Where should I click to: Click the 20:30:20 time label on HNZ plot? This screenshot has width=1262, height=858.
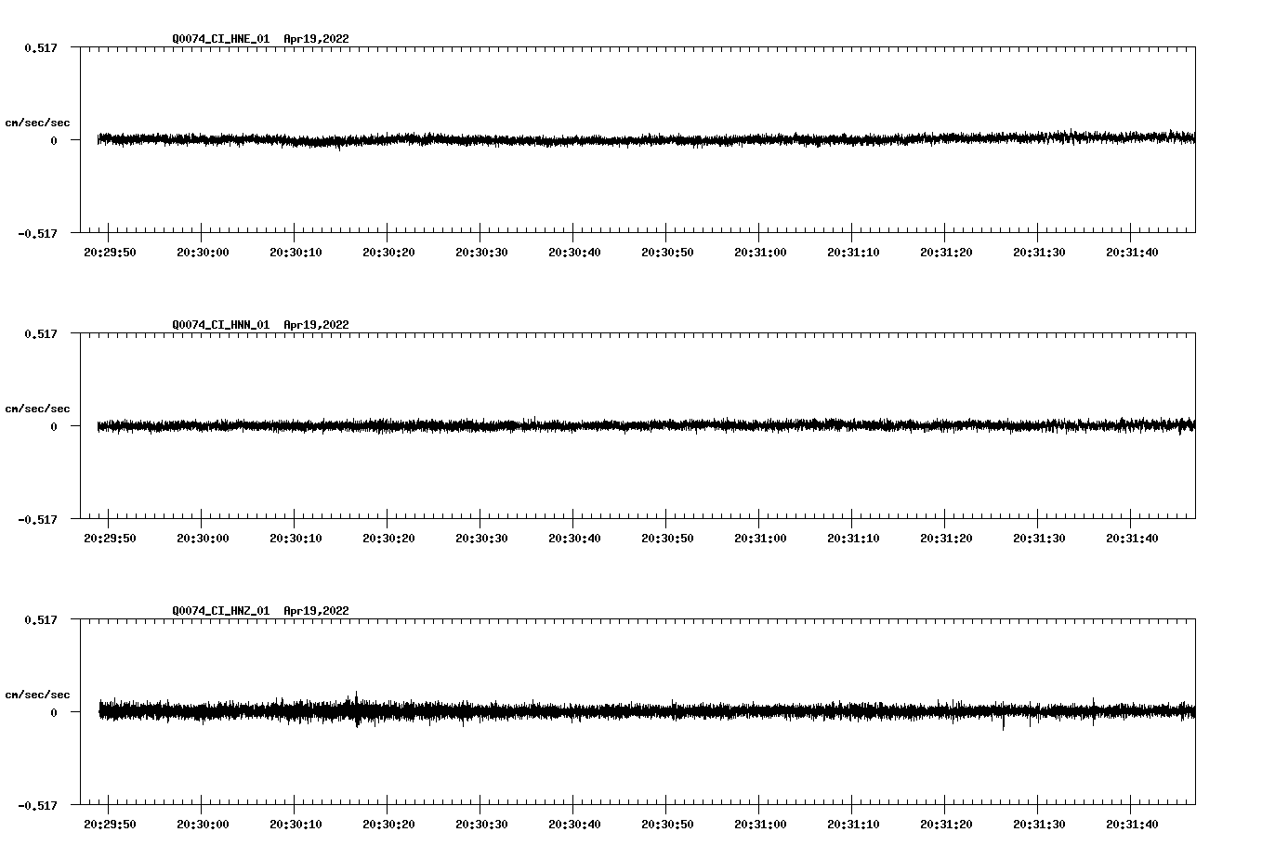tap(388, 825)
